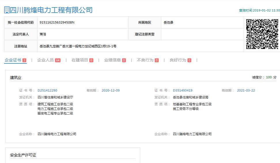Image resolution: width=280 pixels, height=163 pixels.
Task: Open certificate number D251412290
Action: pos(47,90)
